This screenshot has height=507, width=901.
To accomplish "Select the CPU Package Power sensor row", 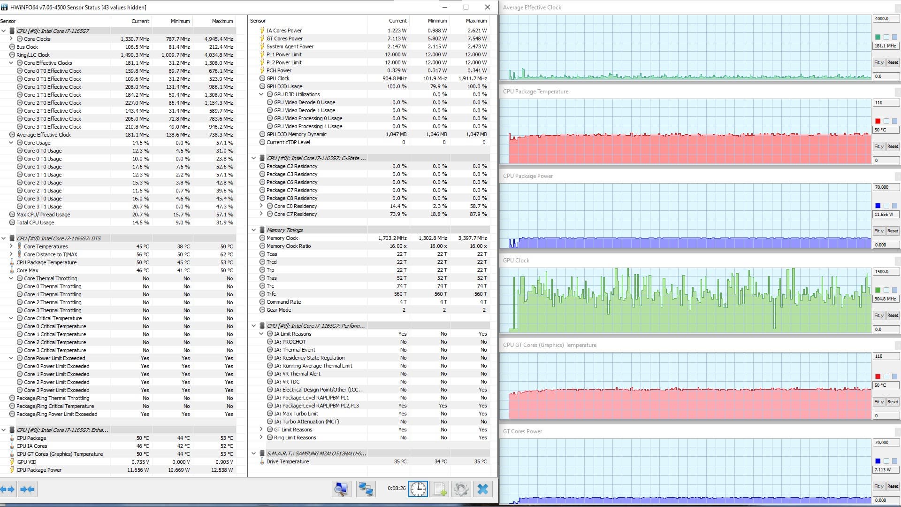I will click(39, 470).
